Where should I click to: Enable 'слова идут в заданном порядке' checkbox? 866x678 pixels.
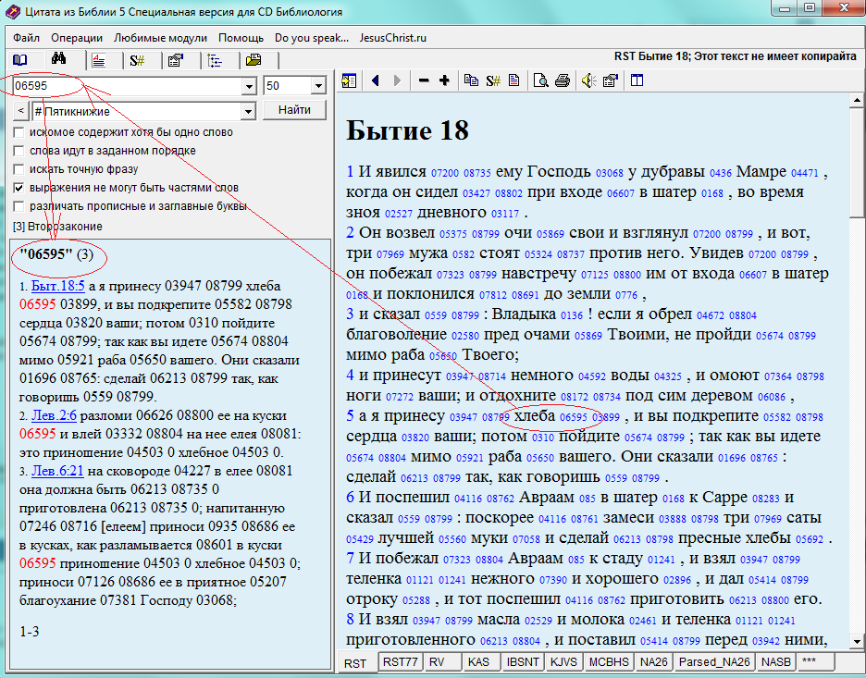(19, 151)
